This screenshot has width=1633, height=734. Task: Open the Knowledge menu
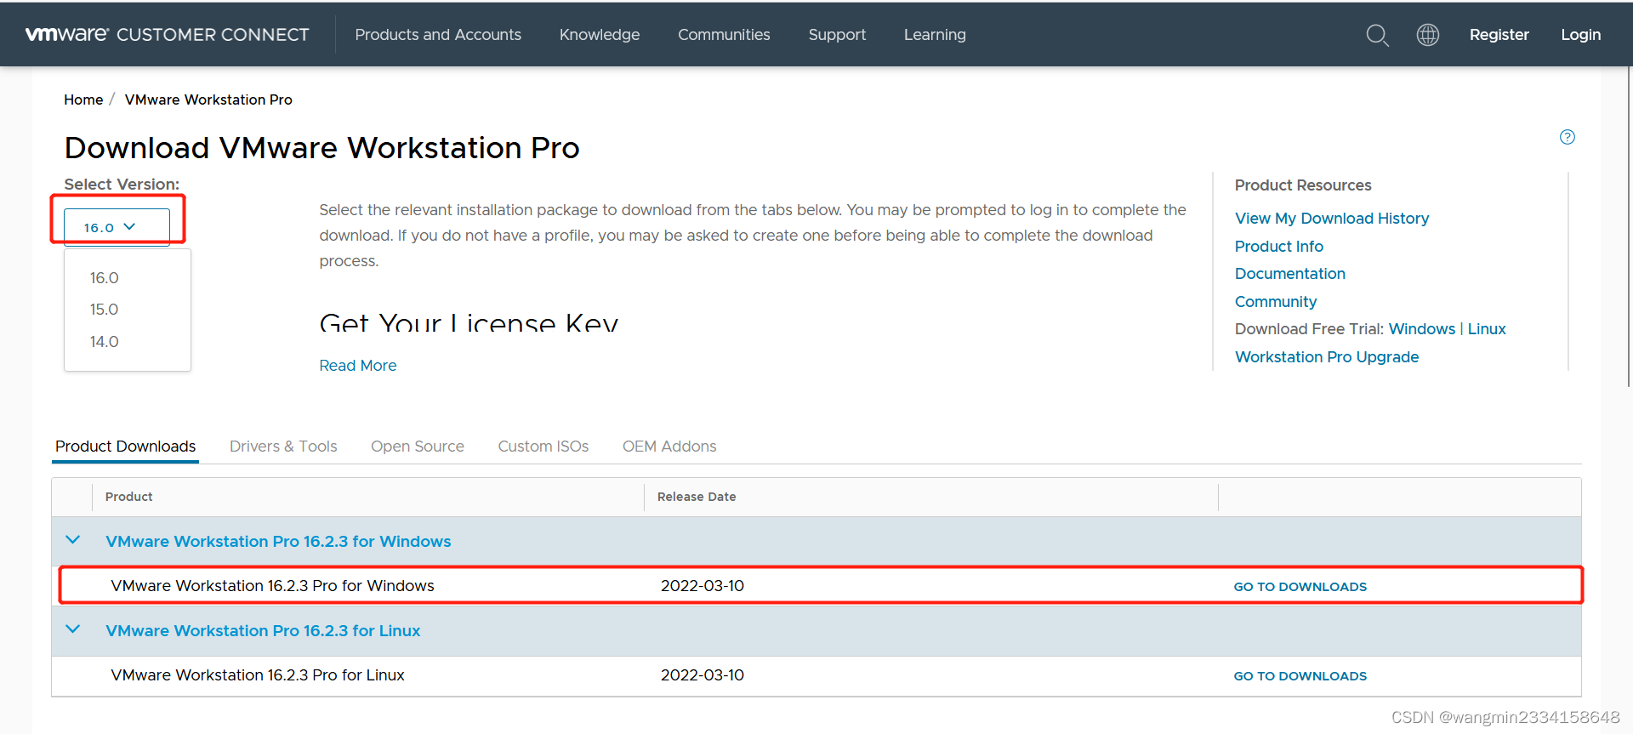pyautogui.click(x=600, y=35)
